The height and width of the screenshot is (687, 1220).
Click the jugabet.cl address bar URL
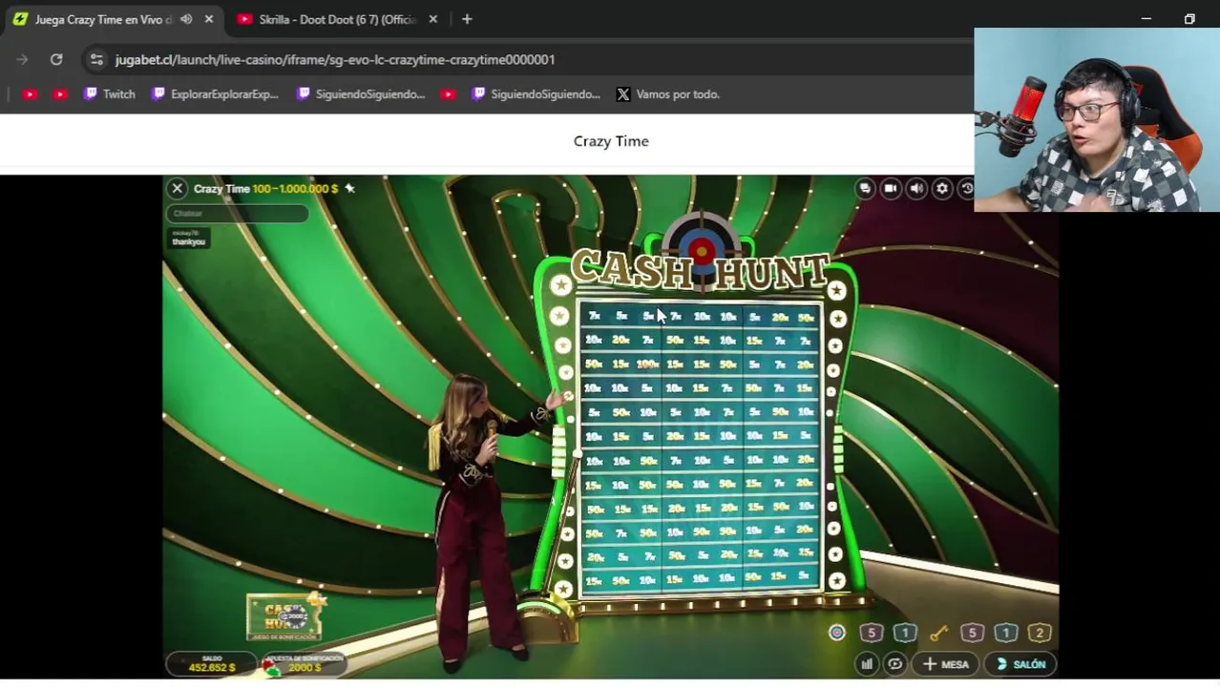pyautogui.click(x=335, y=59)
